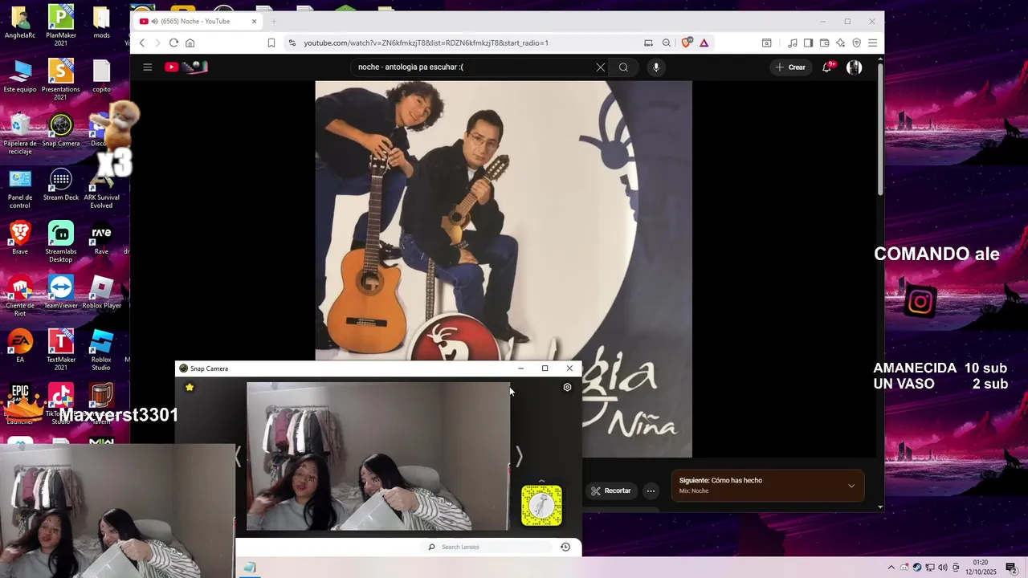Open Streamlabs Desktop shortcut
The image size is (1028, 578).
point(61,242)
